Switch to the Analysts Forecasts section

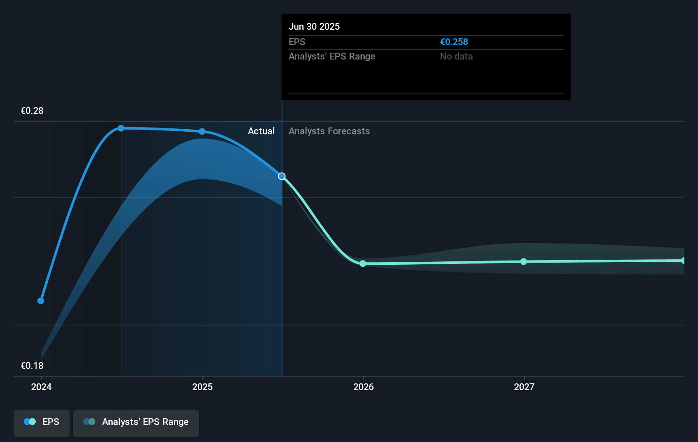tap(329, 131)
